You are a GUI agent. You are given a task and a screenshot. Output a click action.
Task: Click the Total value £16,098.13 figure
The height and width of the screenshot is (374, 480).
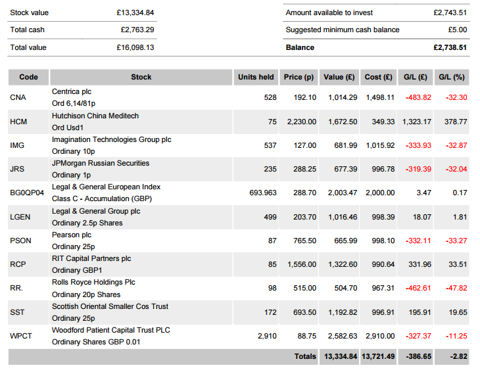coord(135,47)
